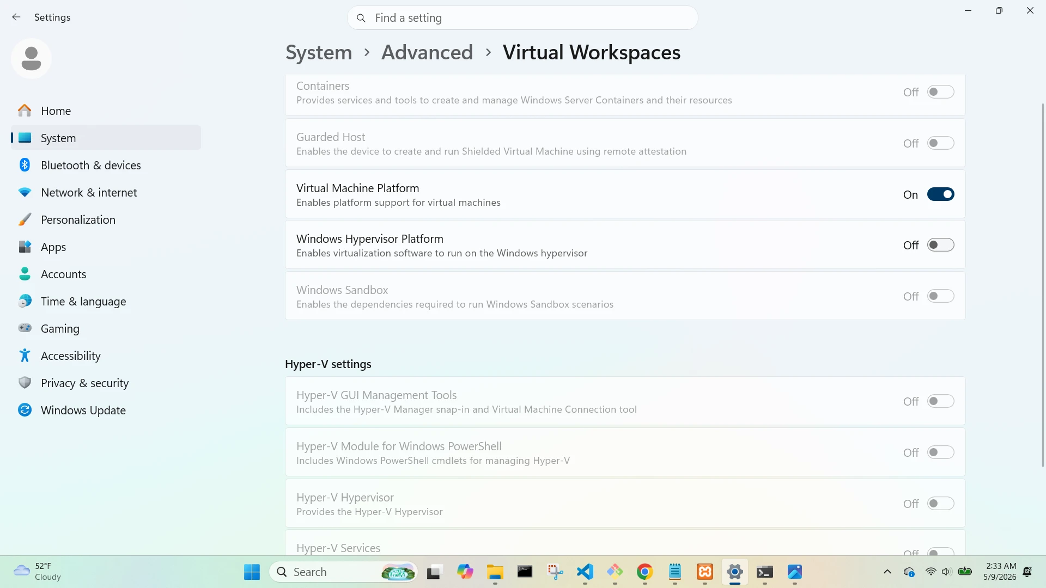Toggle Hyper-V Module for Windows PowerShell
Image resolution: width=1046 pixels, height=588 pixels.
coord(941,452)
